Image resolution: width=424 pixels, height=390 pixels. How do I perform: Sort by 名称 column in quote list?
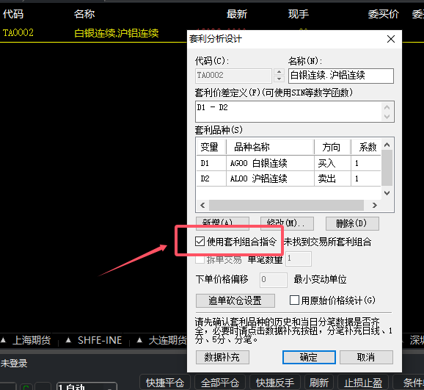[x=84, y=14]
